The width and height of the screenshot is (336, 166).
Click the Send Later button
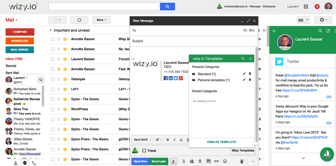(159, 161)
